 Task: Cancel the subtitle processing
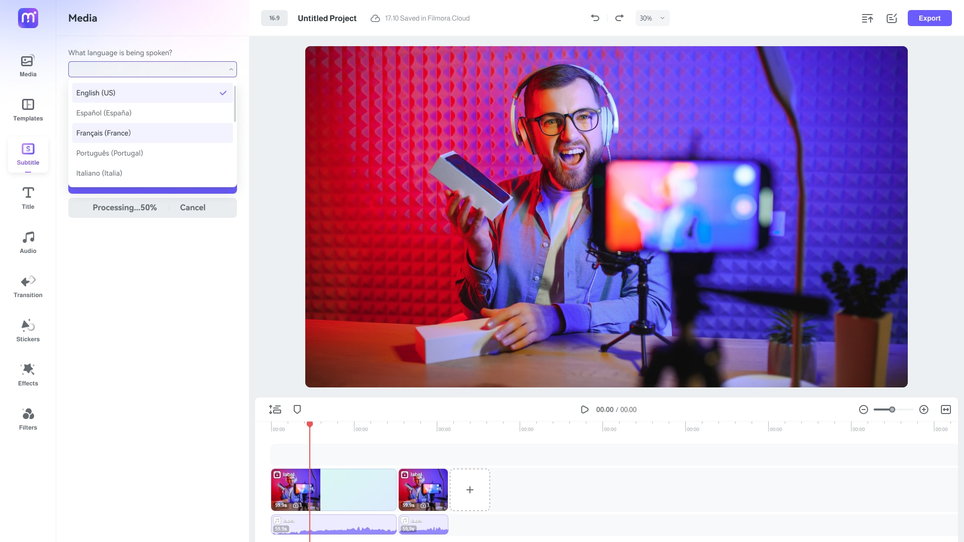192,207
